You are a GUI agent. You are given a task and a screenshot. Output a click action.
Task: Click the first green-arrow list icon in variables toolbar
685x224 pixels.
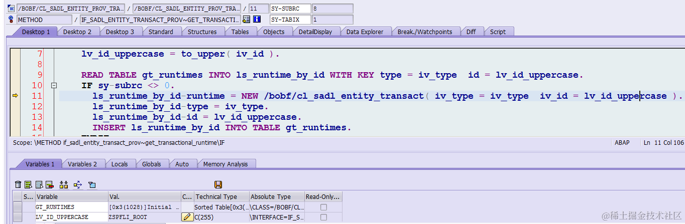coord(28,185)
